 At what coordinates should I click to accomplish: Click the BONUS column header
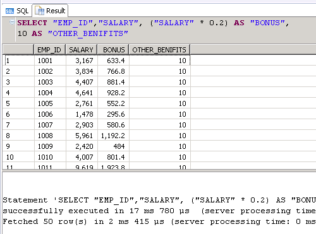pos(113,50)
